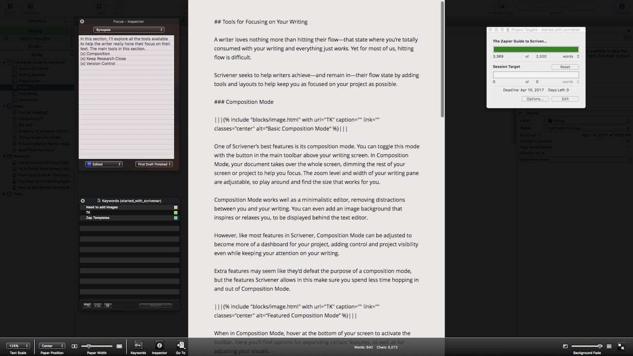633x356 pixels.
Task: Add a new keyword in the Keywords panel
Action: tap(87, 305)
